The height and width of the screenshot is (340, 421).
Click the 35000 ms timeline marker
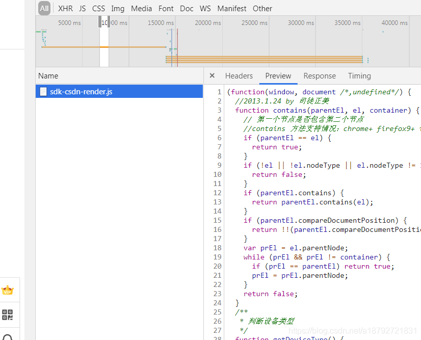pyautogui.click(x=348, y=23)
